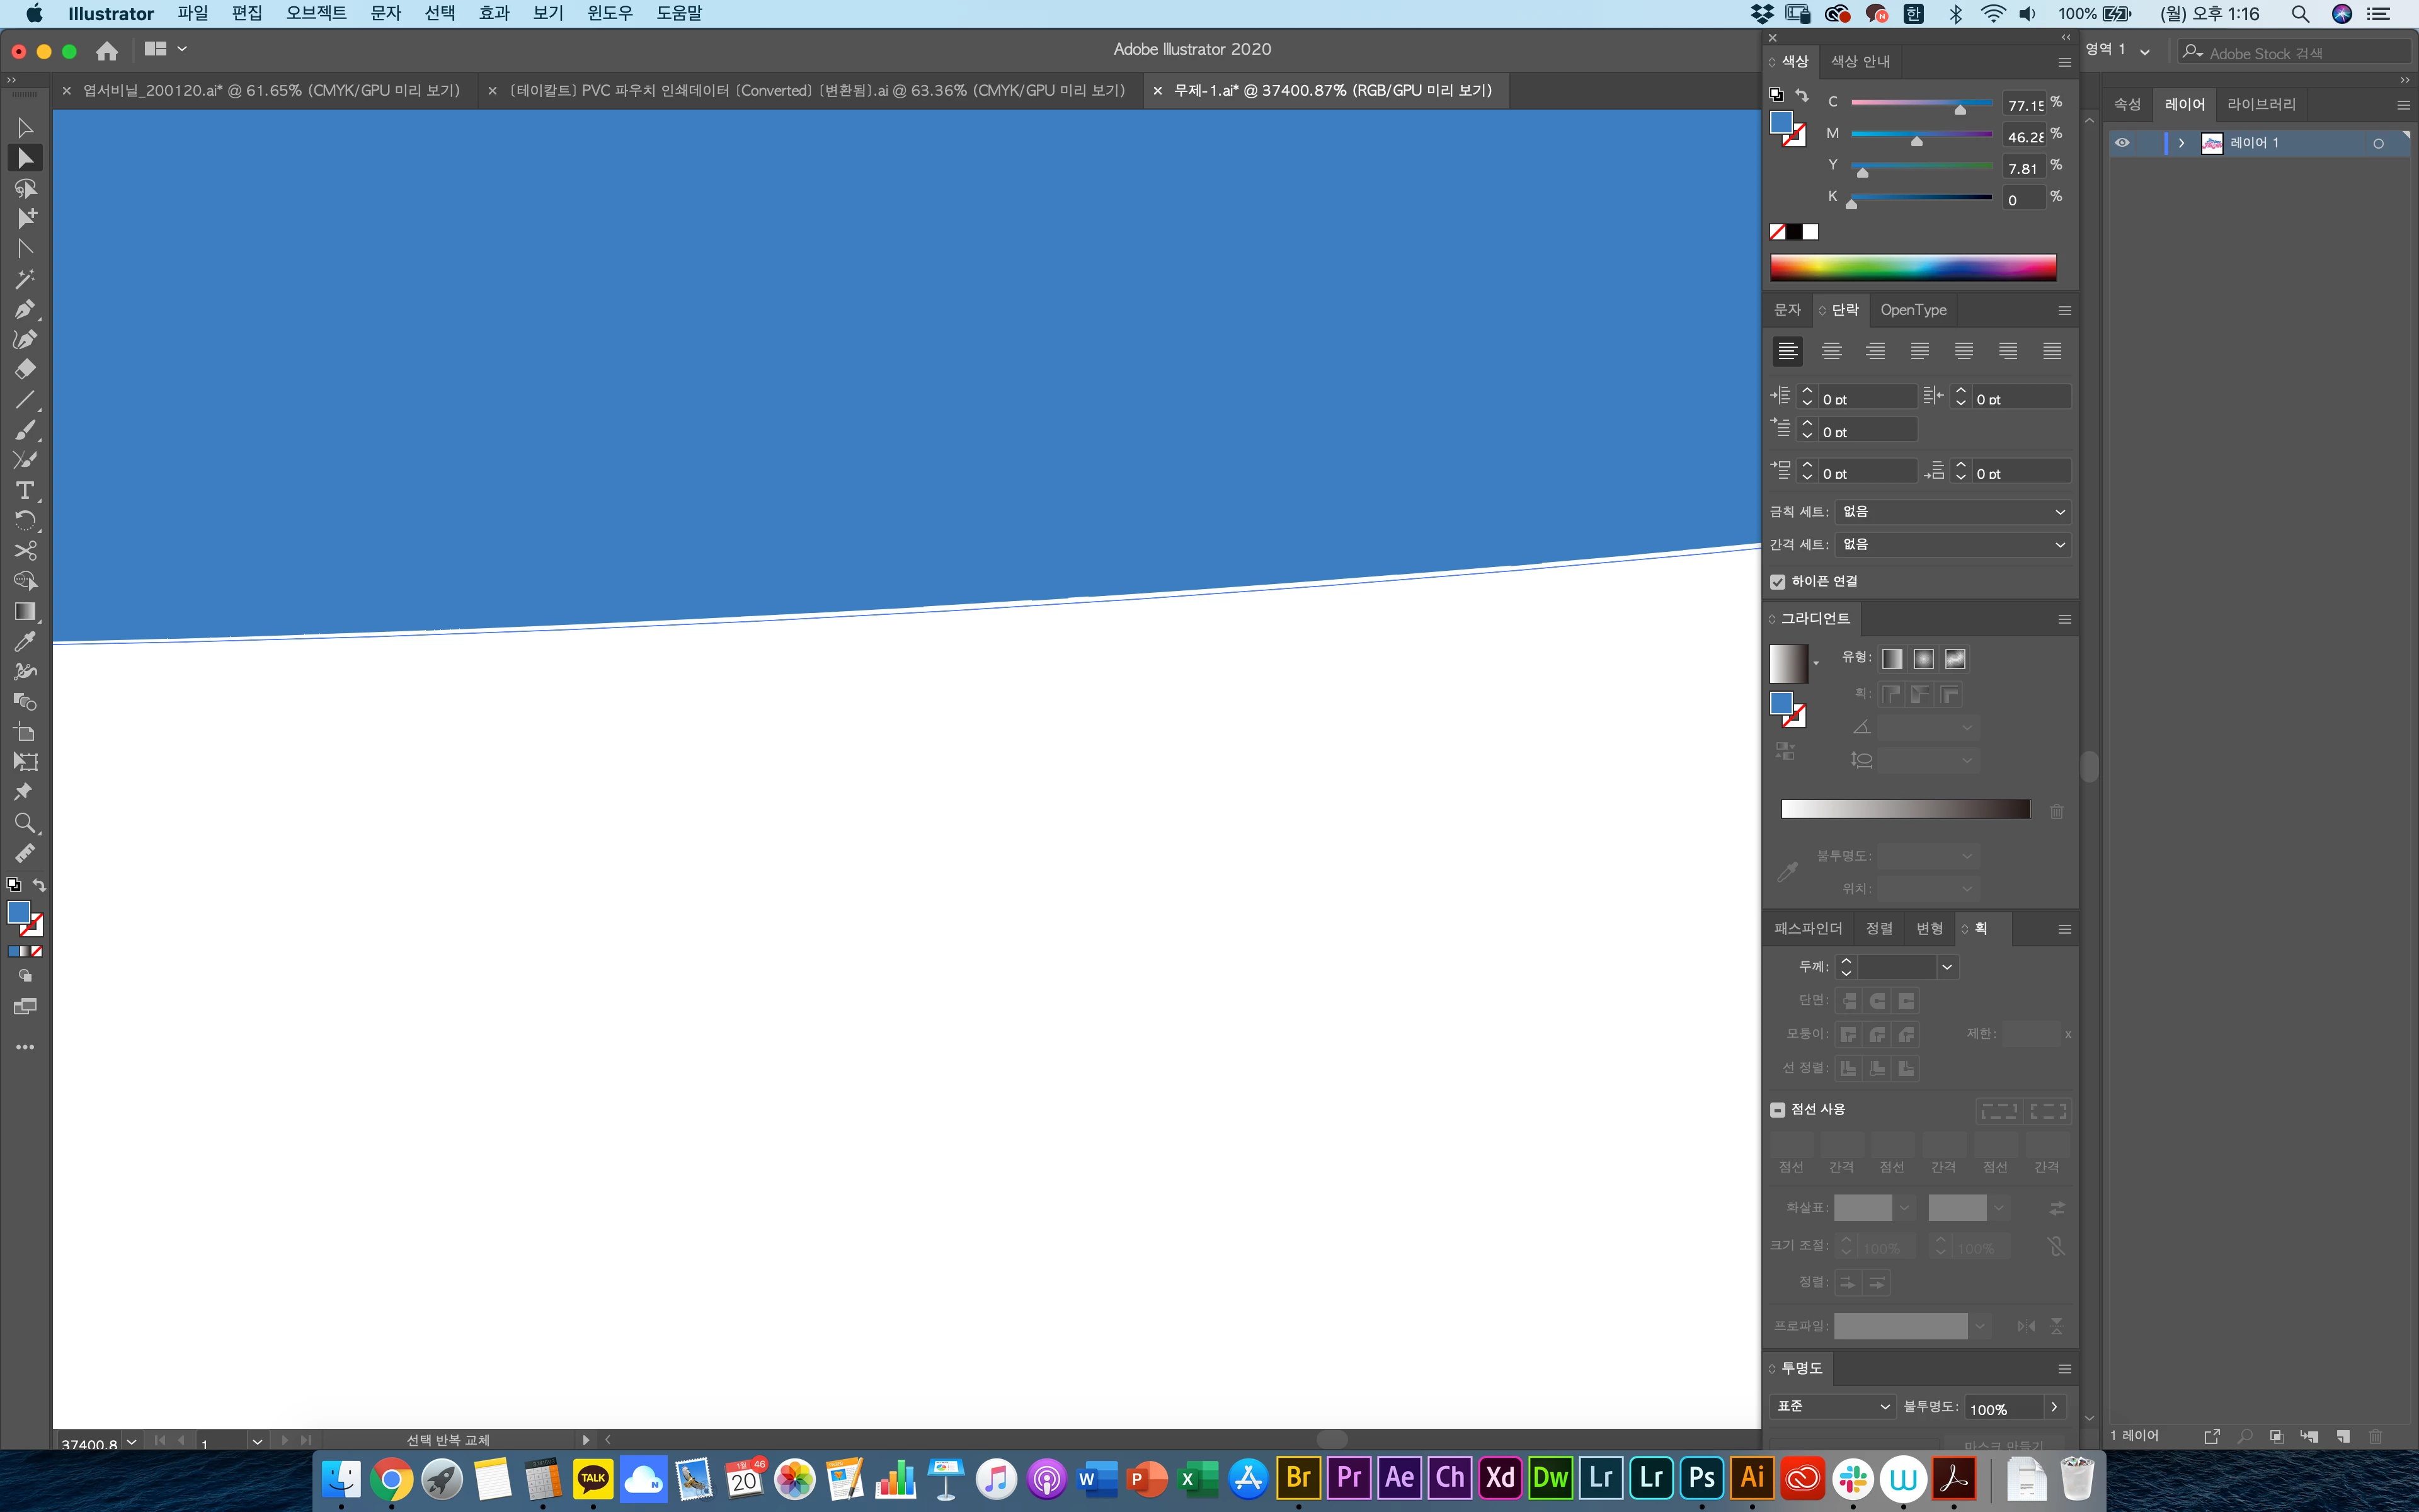Switch to the 염서비닐_200120.ai document tab

click(x=271, y=90)
